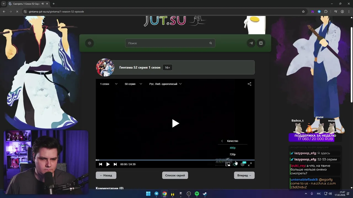Open Steam from the taskbar
The width and height of the screenshot is (353, 198).
pos(205,194)
